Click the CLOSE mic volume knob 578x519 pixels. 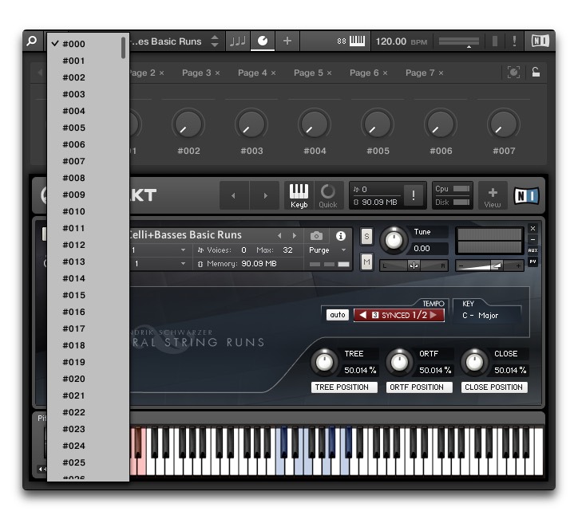coord(474,362)
